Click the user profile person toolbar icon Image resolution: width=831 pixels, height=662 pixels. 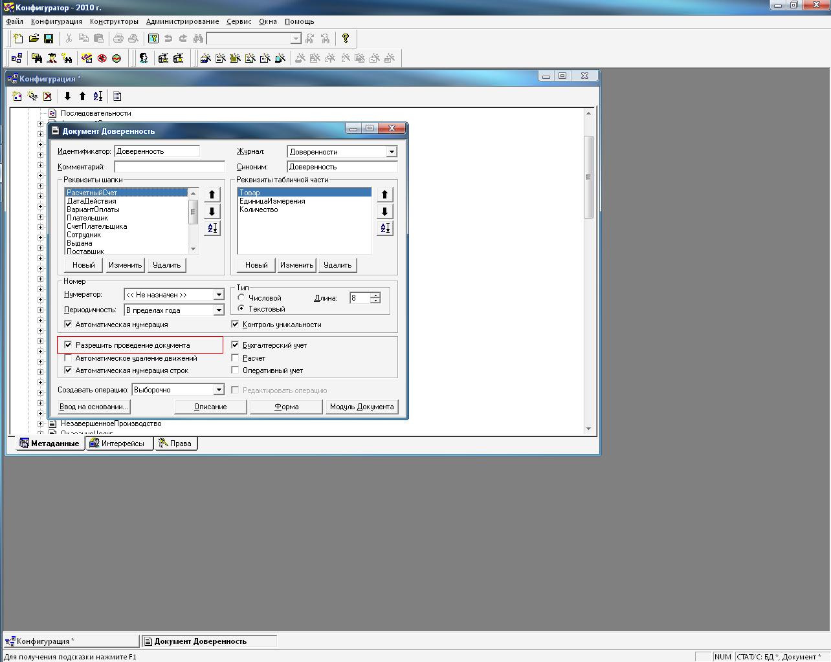click(144, 58)
